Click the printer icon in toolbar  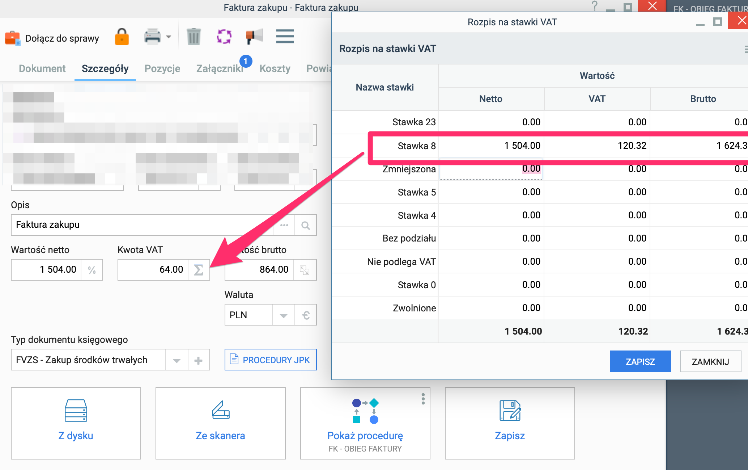point(152,37)
